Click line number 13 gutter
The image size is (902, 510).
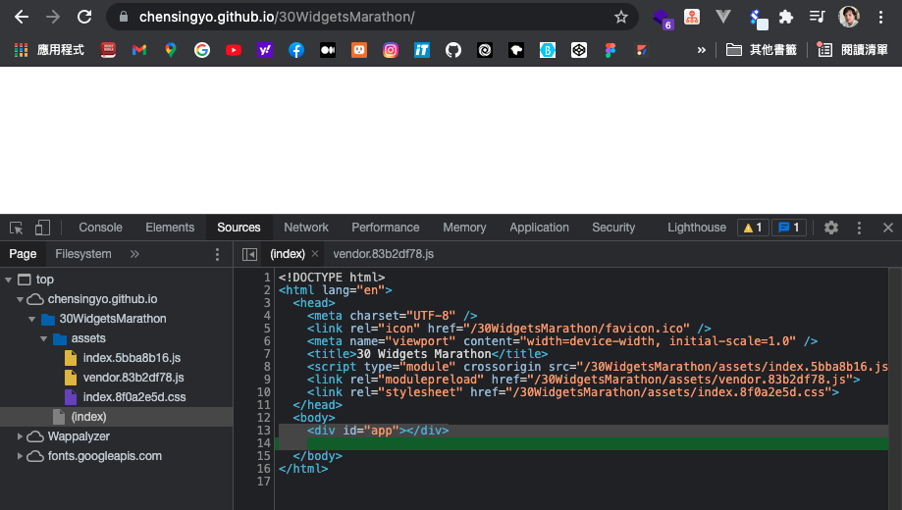pyautogui.click(x=263, y=431)
